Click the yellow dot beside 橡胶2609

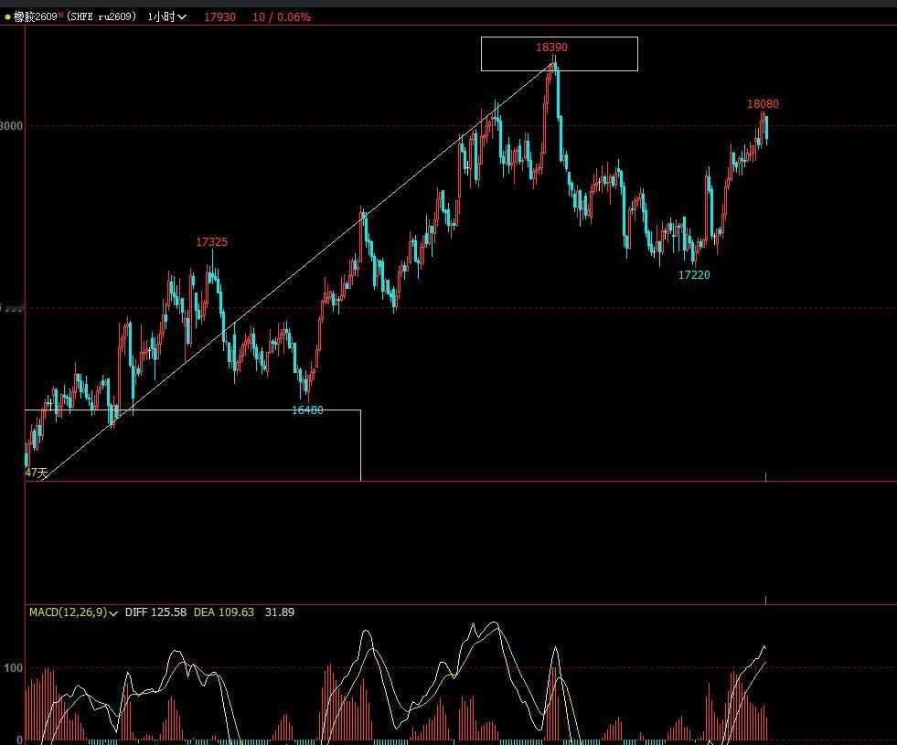tap(7, 17)
